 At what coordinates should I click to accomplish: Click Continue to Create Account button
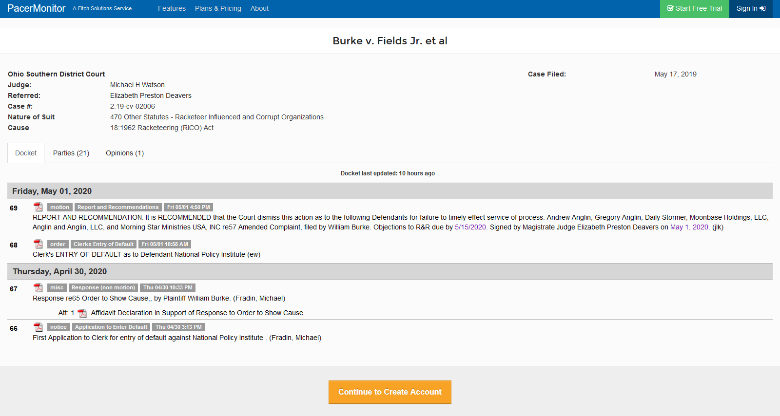[x=390, y=392]
